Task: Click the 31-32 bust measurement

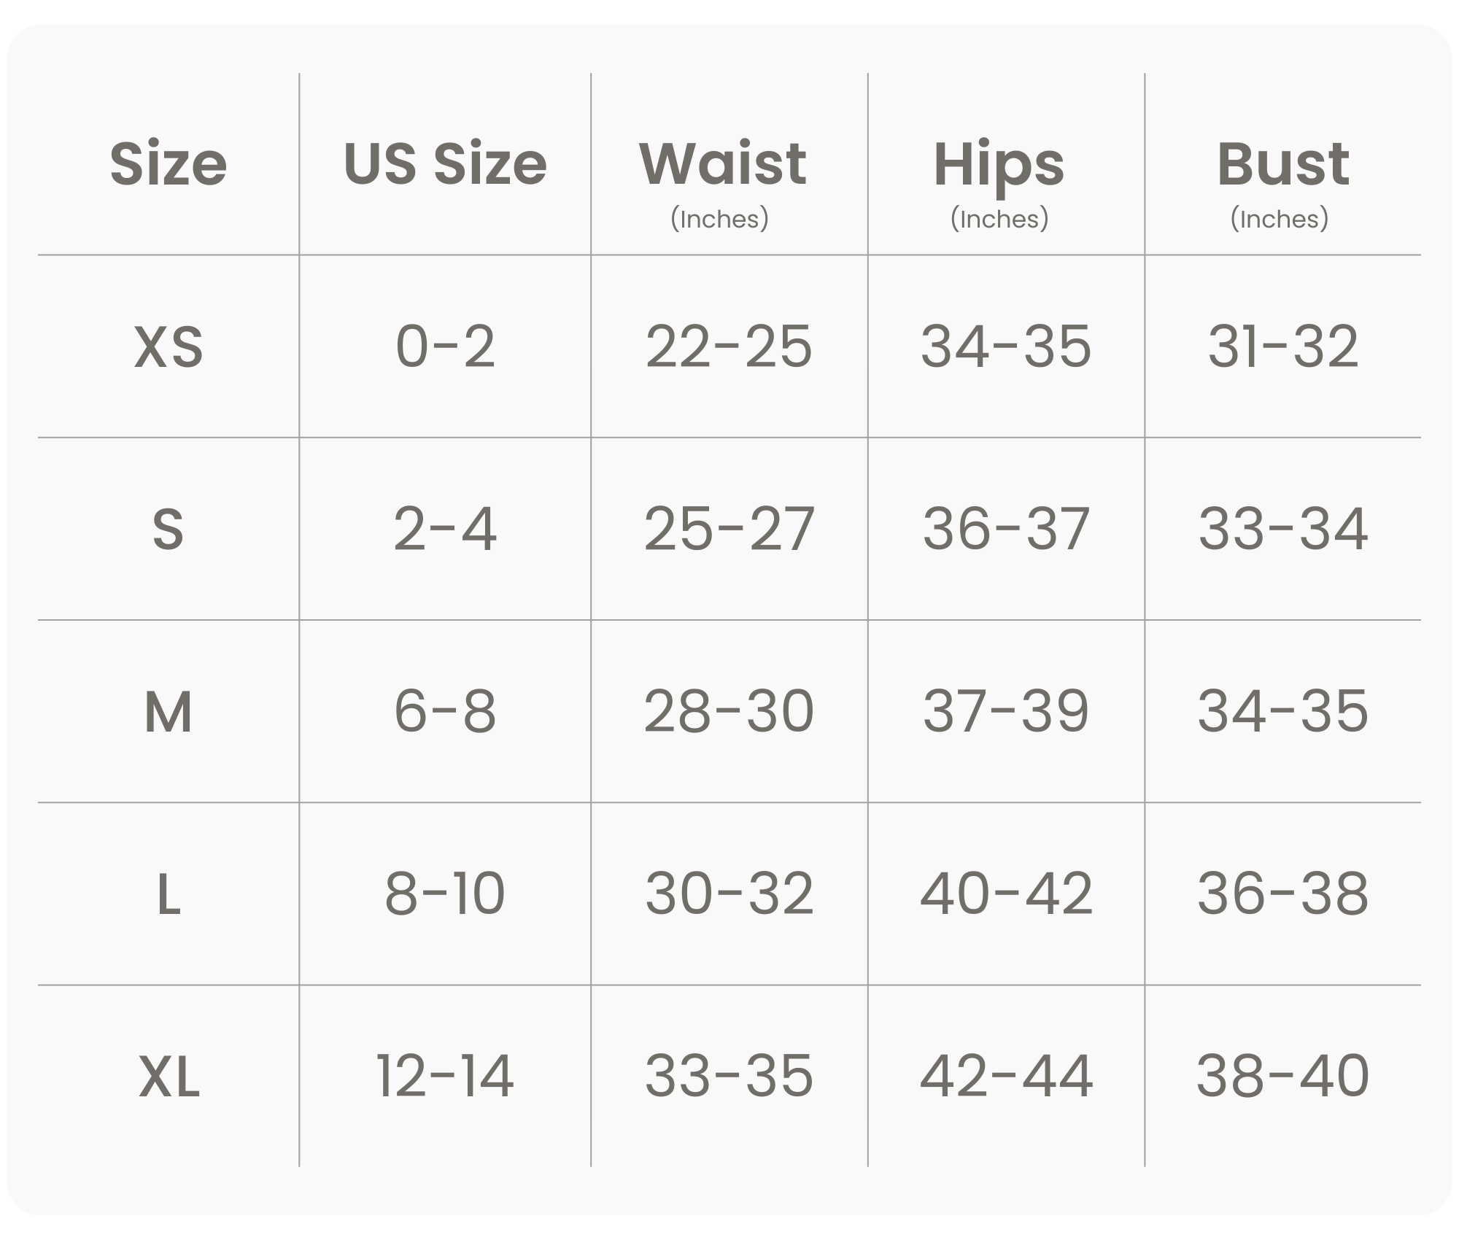Action: click(1282, 346)
